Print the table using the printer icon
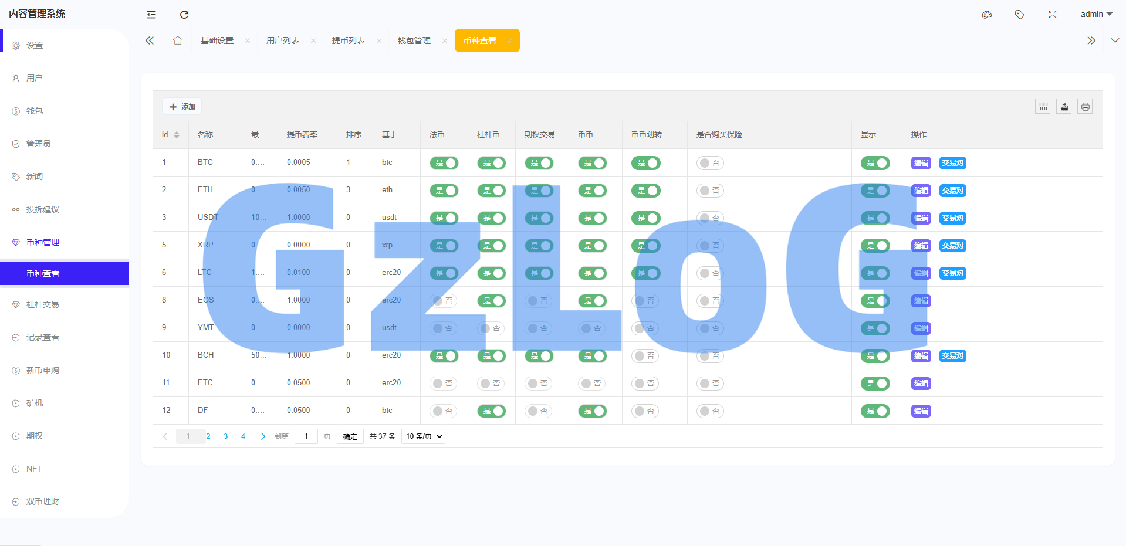 click(x=1086, y=106)
